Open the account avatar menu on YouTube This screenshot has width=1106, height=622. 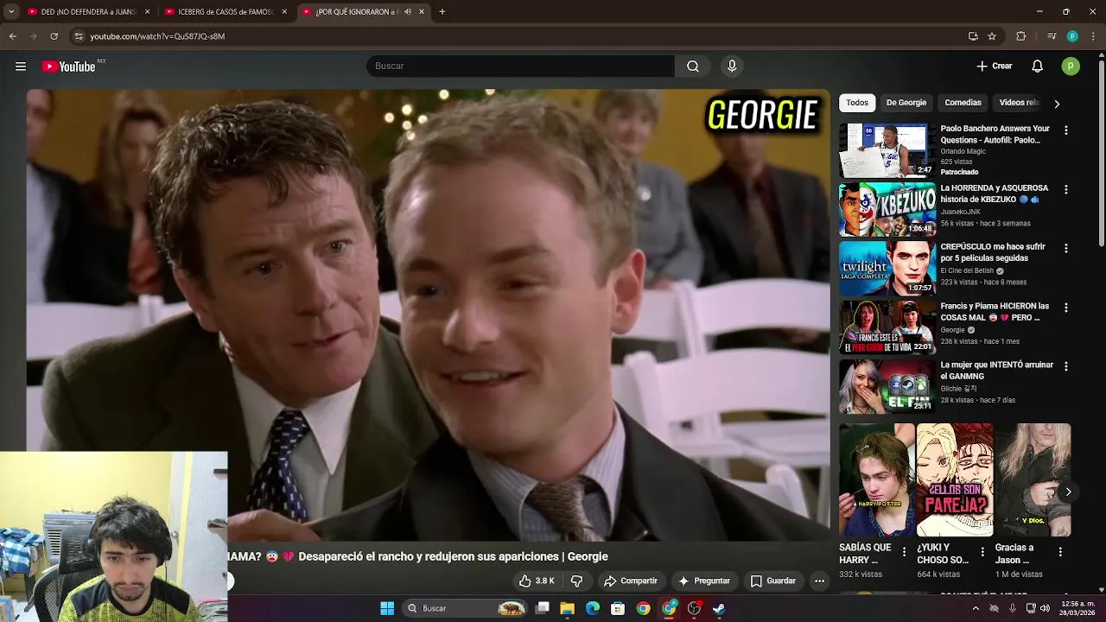[x=1071, y=67]
